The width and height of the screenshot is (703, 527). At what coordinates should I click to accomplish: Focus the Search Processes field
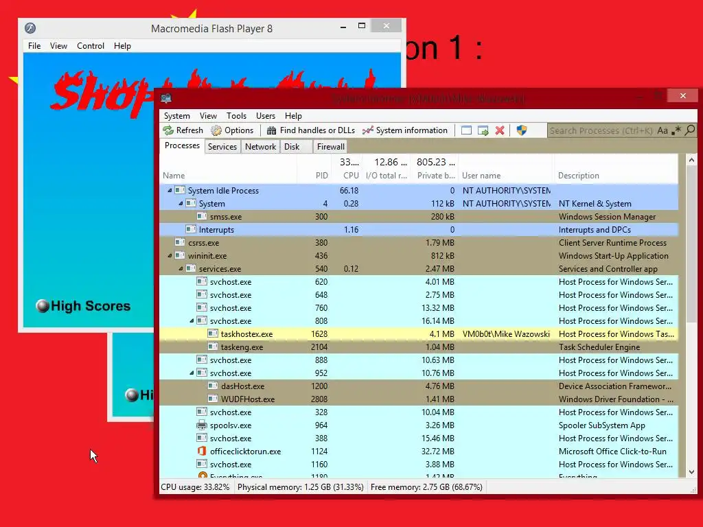click(x=601, y=130)
